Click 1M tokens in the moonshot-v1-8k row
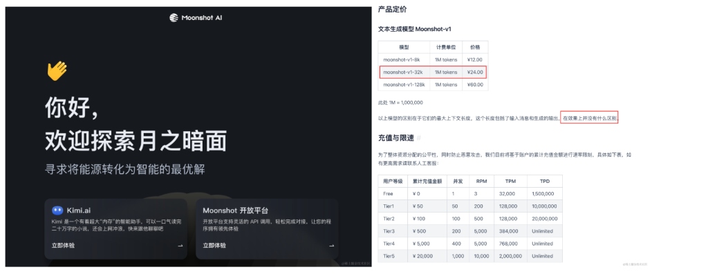708x274 pixels. click(446, 59)
